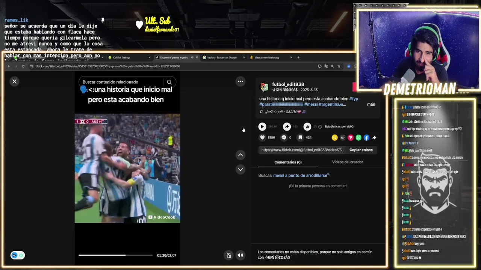Open comments with the speech bubble icon
This screenshot has width=481, height=270.
(284, 138)
